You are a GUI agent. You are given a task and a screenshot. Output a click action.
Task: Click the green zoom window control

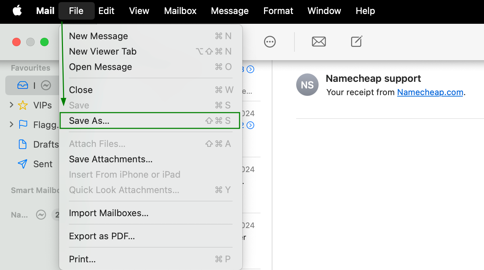(44, 42)
